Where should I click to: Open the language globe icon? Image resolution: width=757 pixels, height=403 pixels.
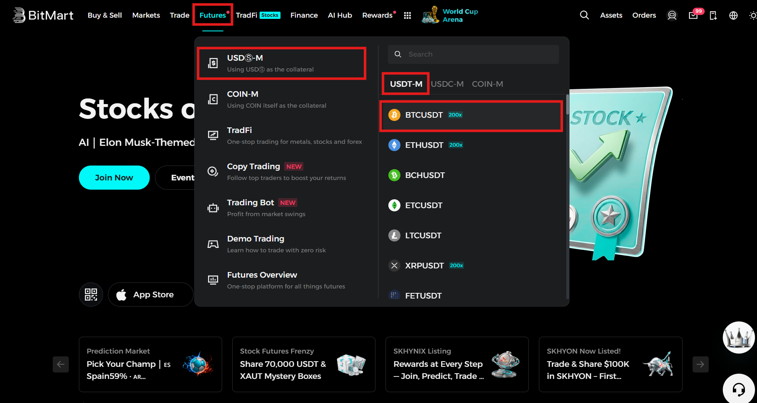[x=734, y=15]
